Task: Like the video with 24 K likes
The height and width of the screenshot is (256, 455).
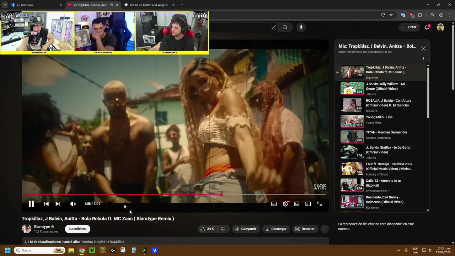Action: pos(207,229)
